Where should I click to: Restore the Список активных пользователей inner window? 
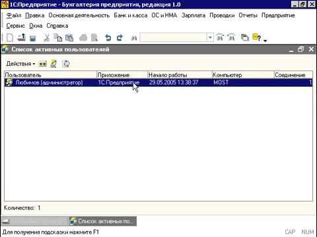[300, 49]
